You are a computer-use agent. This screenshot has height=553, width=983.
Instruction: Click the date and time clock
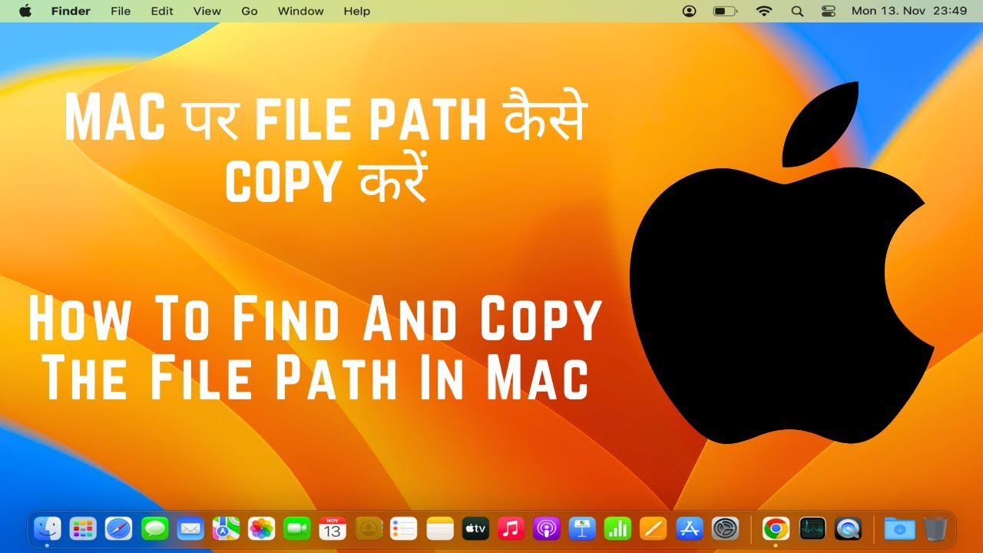coord(909,11)
